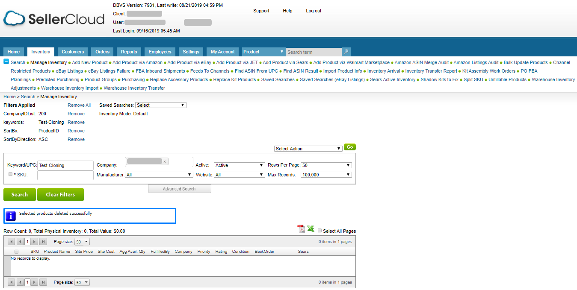Remove the CompanyIDList filter
This screenshot has height=290, width=577.
76,114
